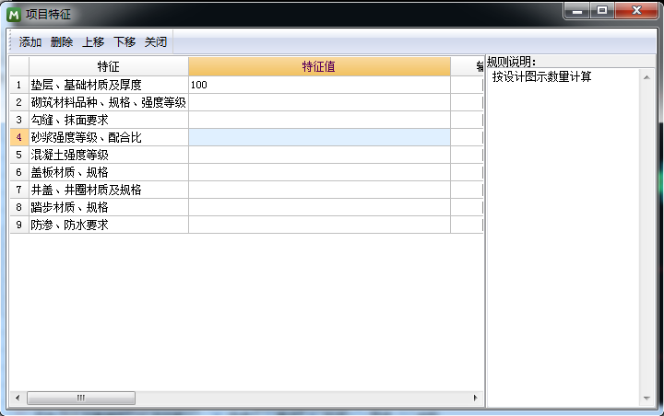
Task: Click 添加 in the toolbar
Action: click(x=30, y=41)
